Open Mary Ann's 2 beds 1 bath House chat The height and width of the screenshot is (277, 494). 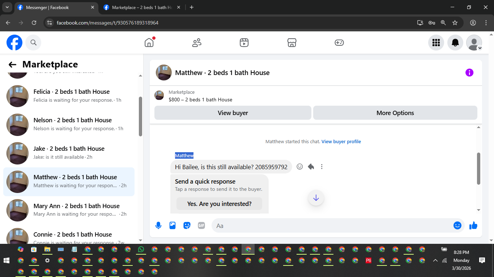[69, 210]
